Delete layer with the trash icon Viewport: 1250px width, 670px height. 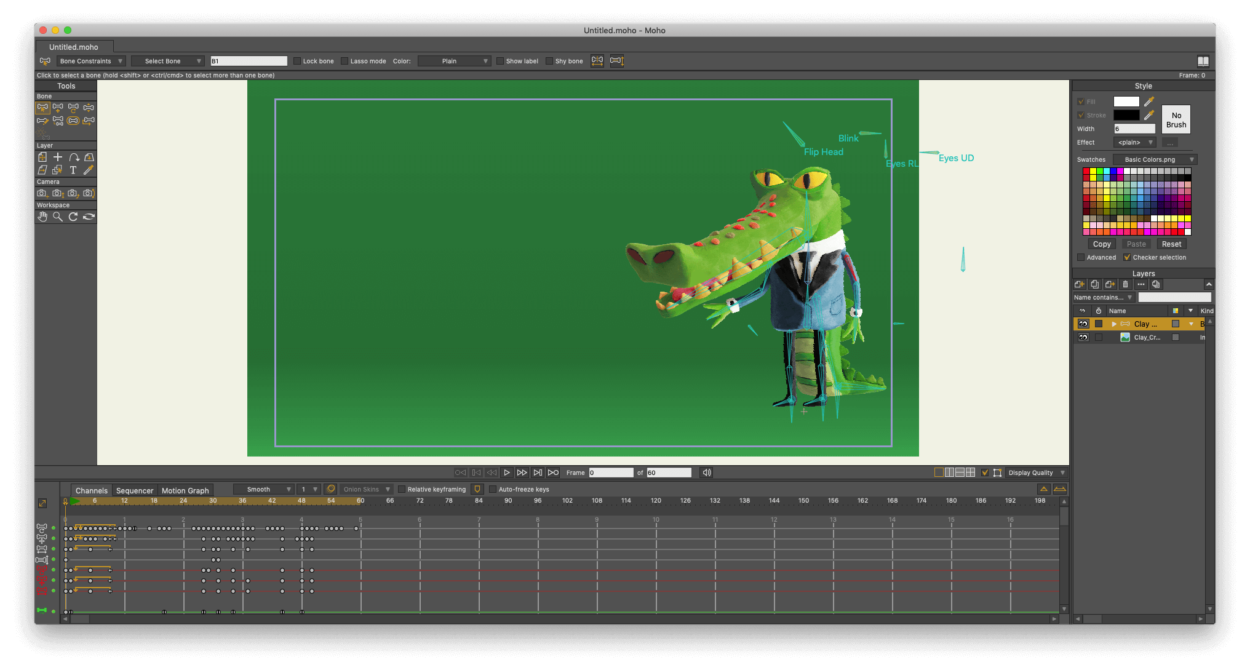[1126, 284]
